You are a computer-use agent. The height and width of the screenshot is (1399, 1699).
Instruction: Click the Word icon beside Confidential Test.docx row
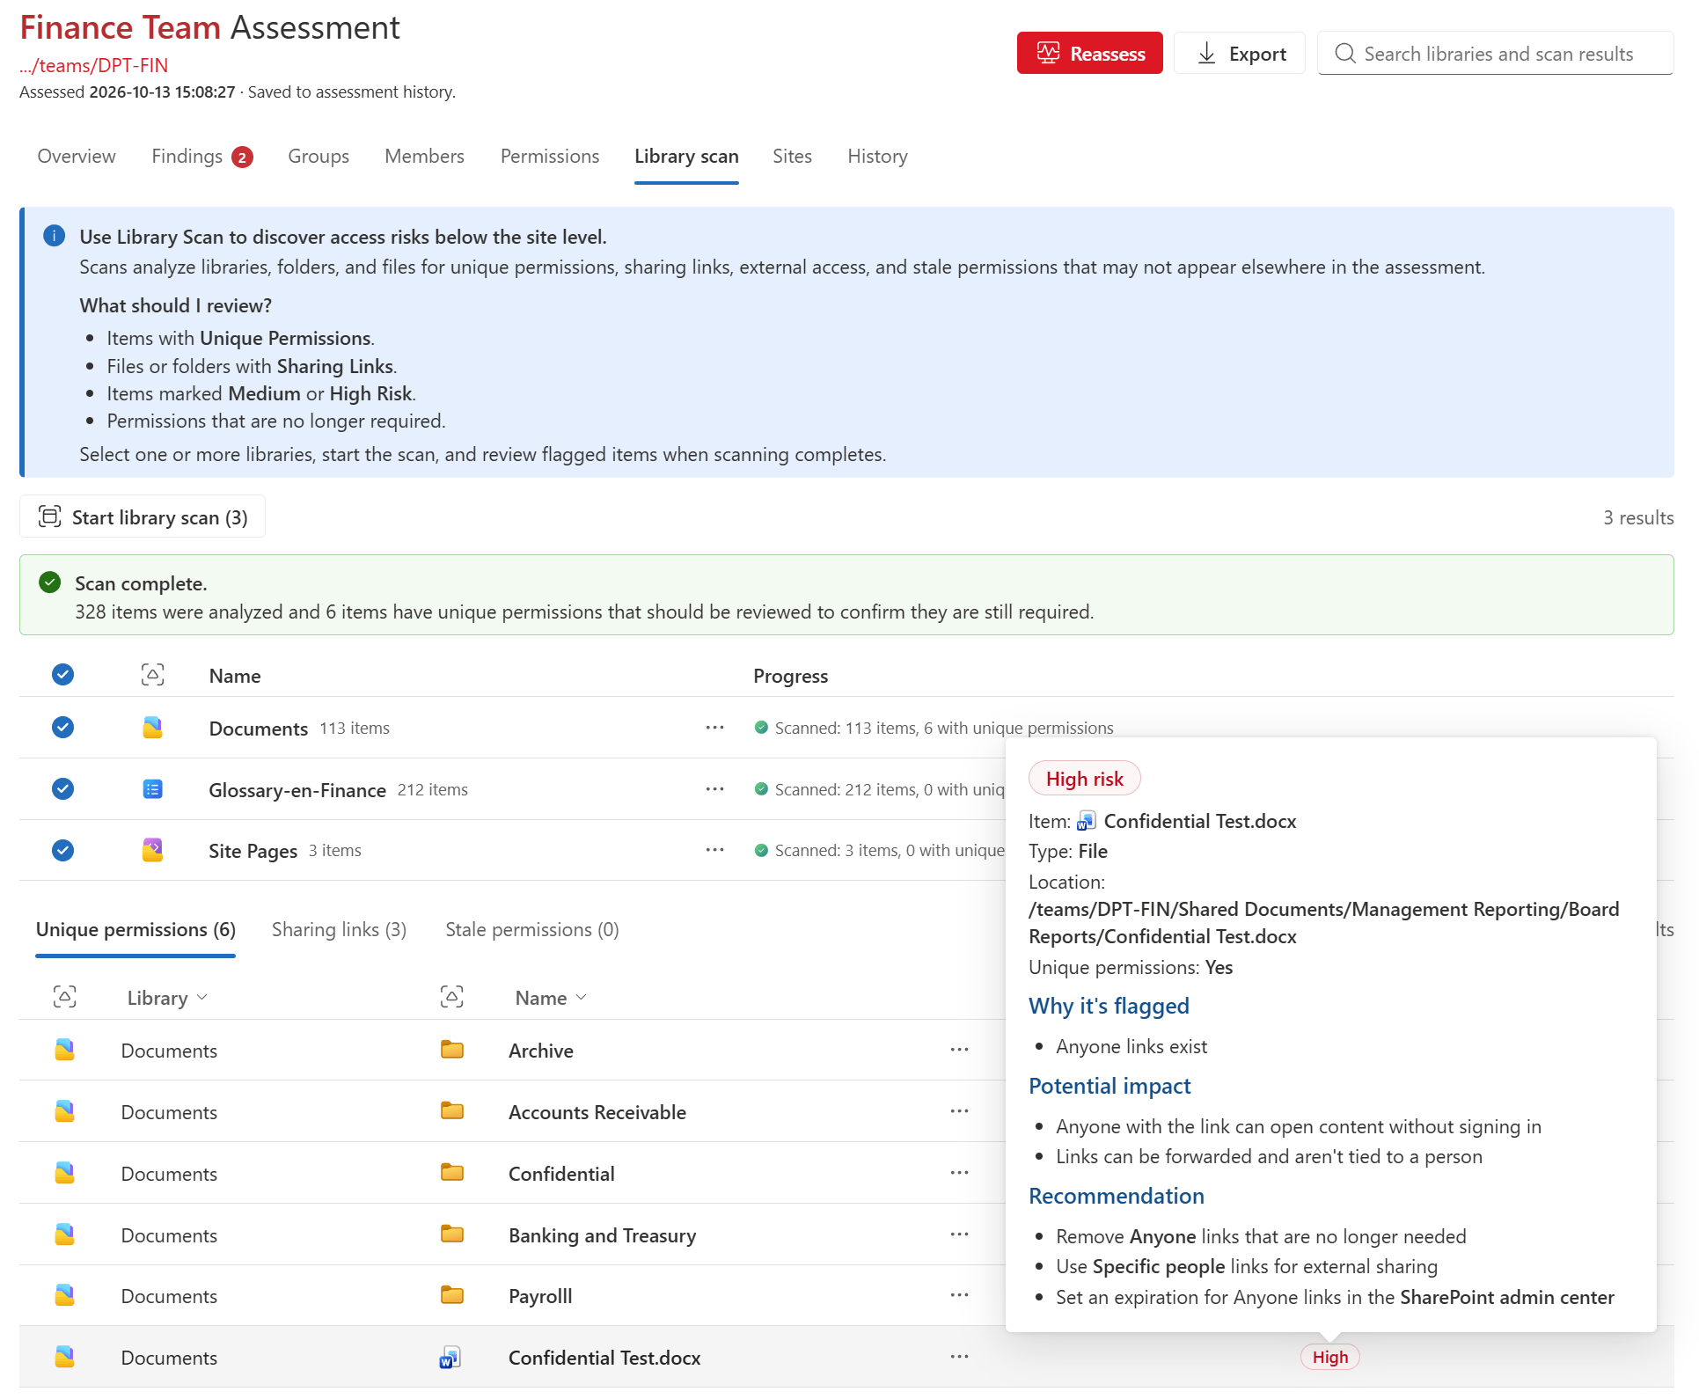click(450, 1358)
